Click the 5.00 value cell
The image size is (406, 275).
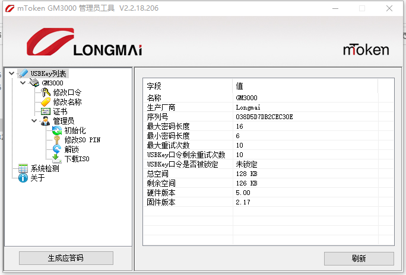pos(243,193)
